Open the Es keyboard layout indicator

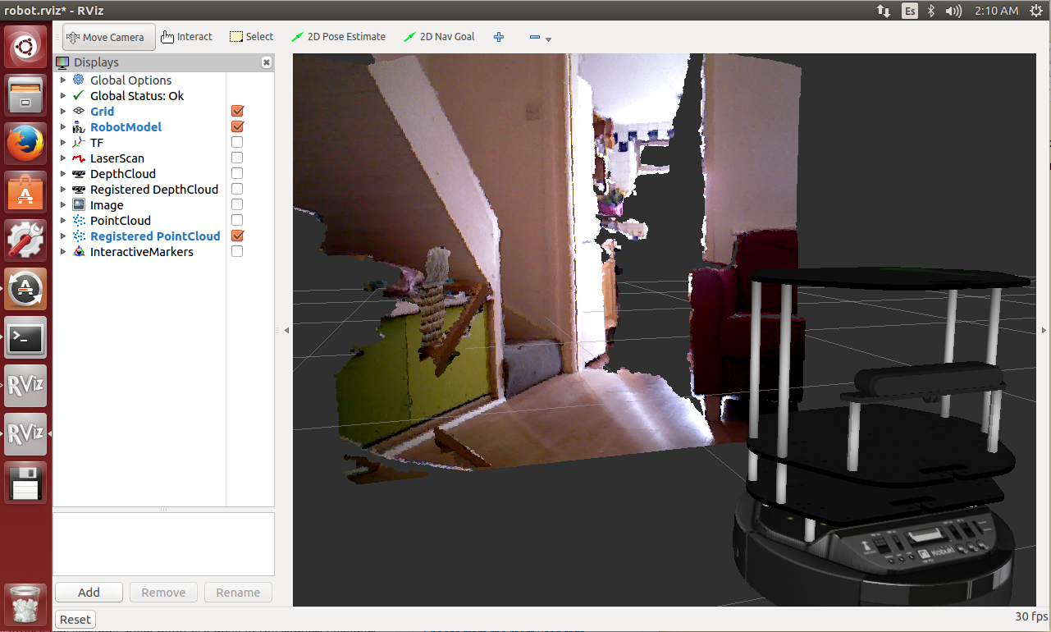[910, 11]
